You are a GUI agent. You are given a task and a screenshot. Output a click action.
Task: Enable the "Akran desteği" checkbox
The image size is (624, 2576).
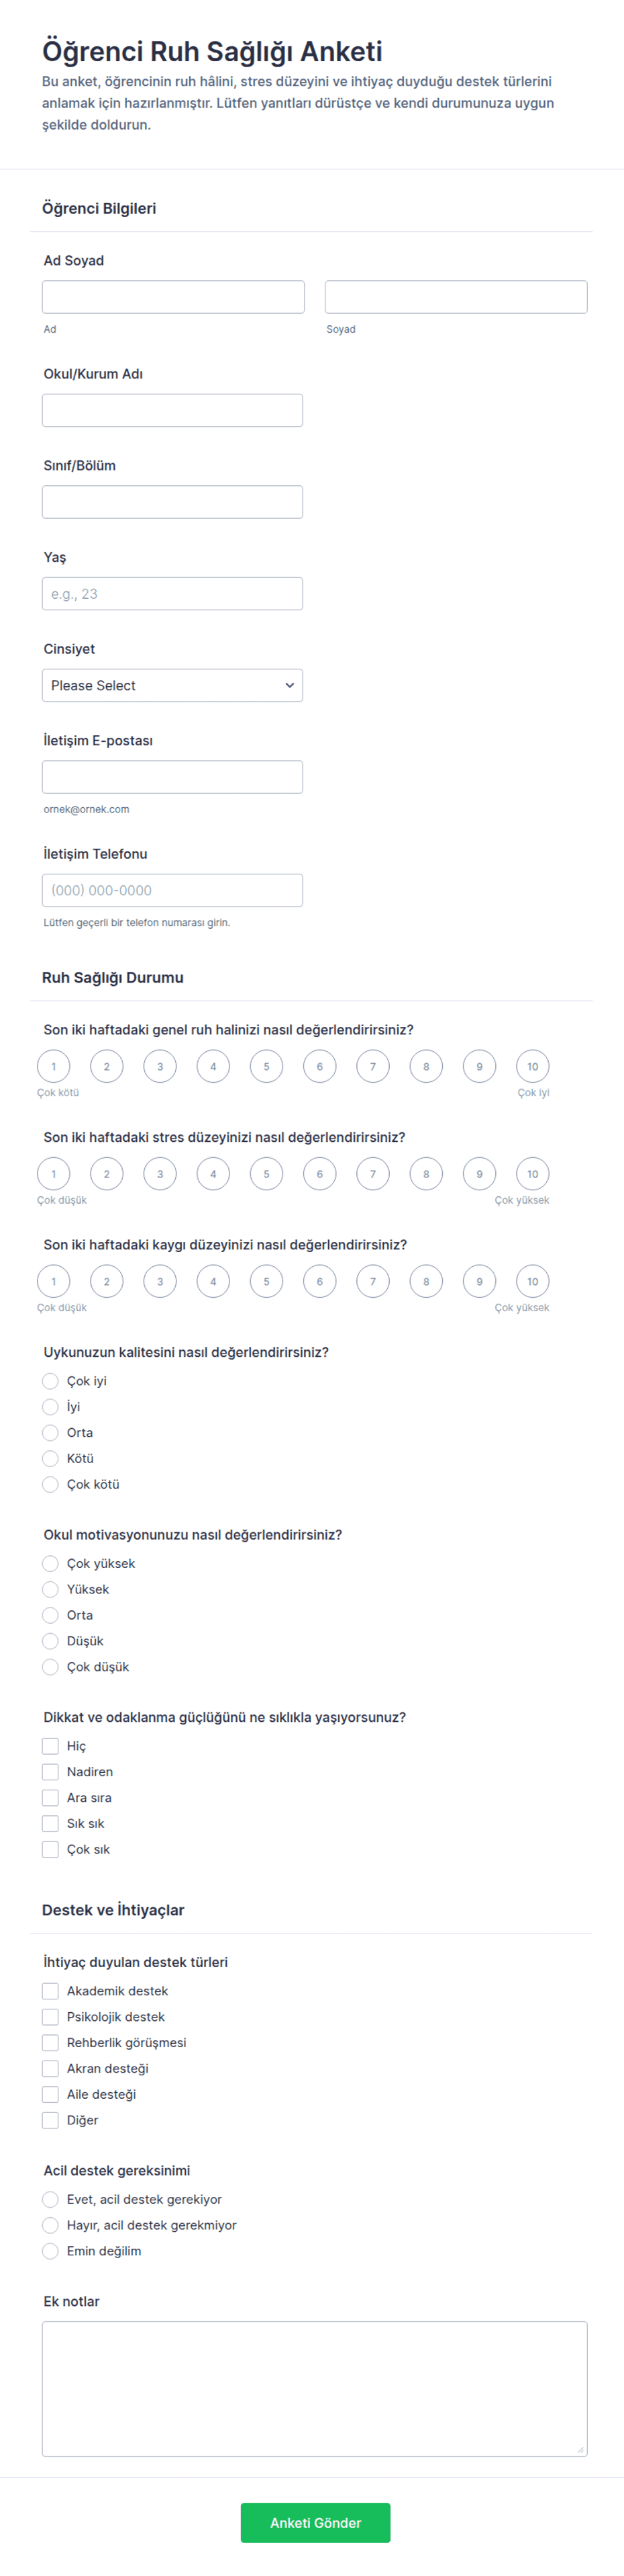point(50,2069)
